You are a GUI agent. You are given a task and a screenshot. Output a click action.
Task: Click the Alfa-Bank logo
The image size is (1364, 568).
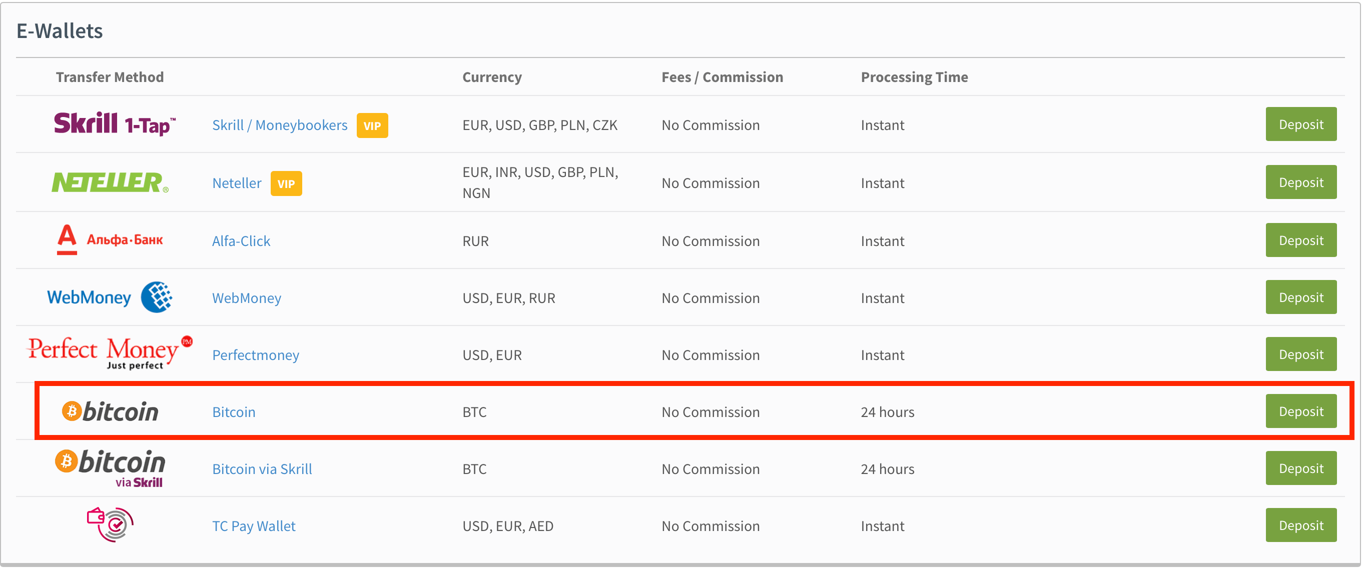110,240
